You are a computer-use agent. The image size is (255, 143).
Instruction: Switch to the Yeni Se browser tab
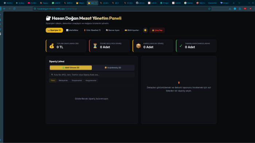(x=201, y=3)
